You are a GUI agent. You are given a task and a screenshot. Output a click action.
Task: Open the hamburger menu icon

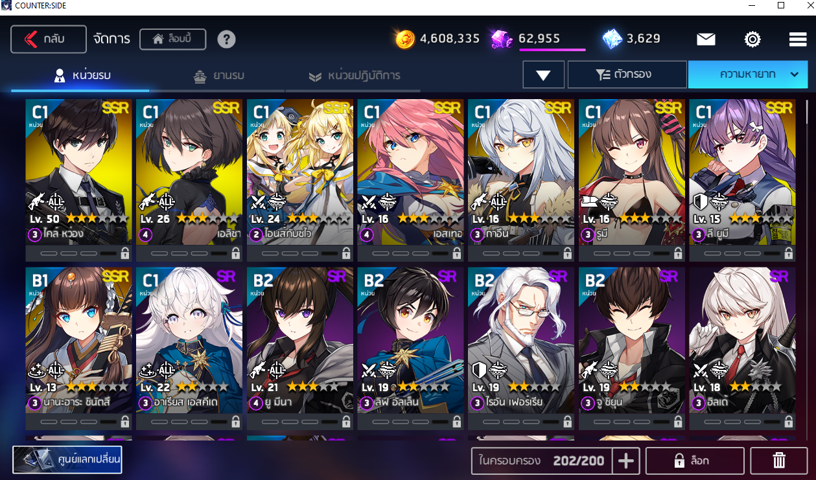(x=798, y=40)
